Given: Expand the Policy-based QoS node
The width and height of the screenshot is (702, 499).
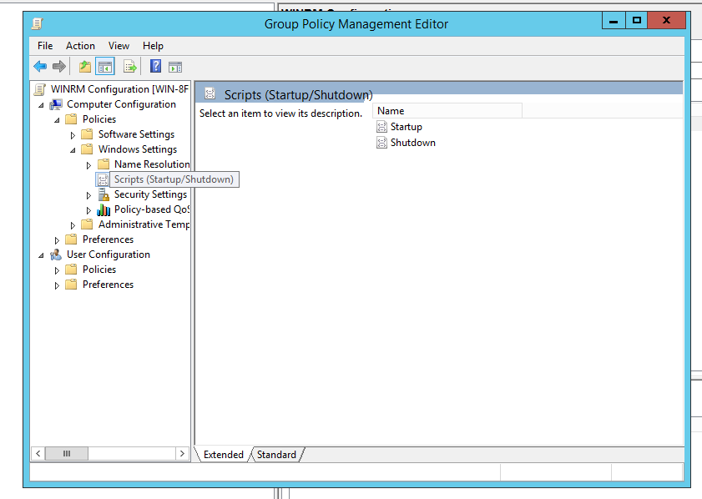Looking at the screenshot, I should [88, 210].
